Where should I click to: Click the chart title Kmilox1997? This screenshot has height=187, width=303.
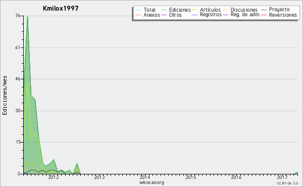[61, 9]
